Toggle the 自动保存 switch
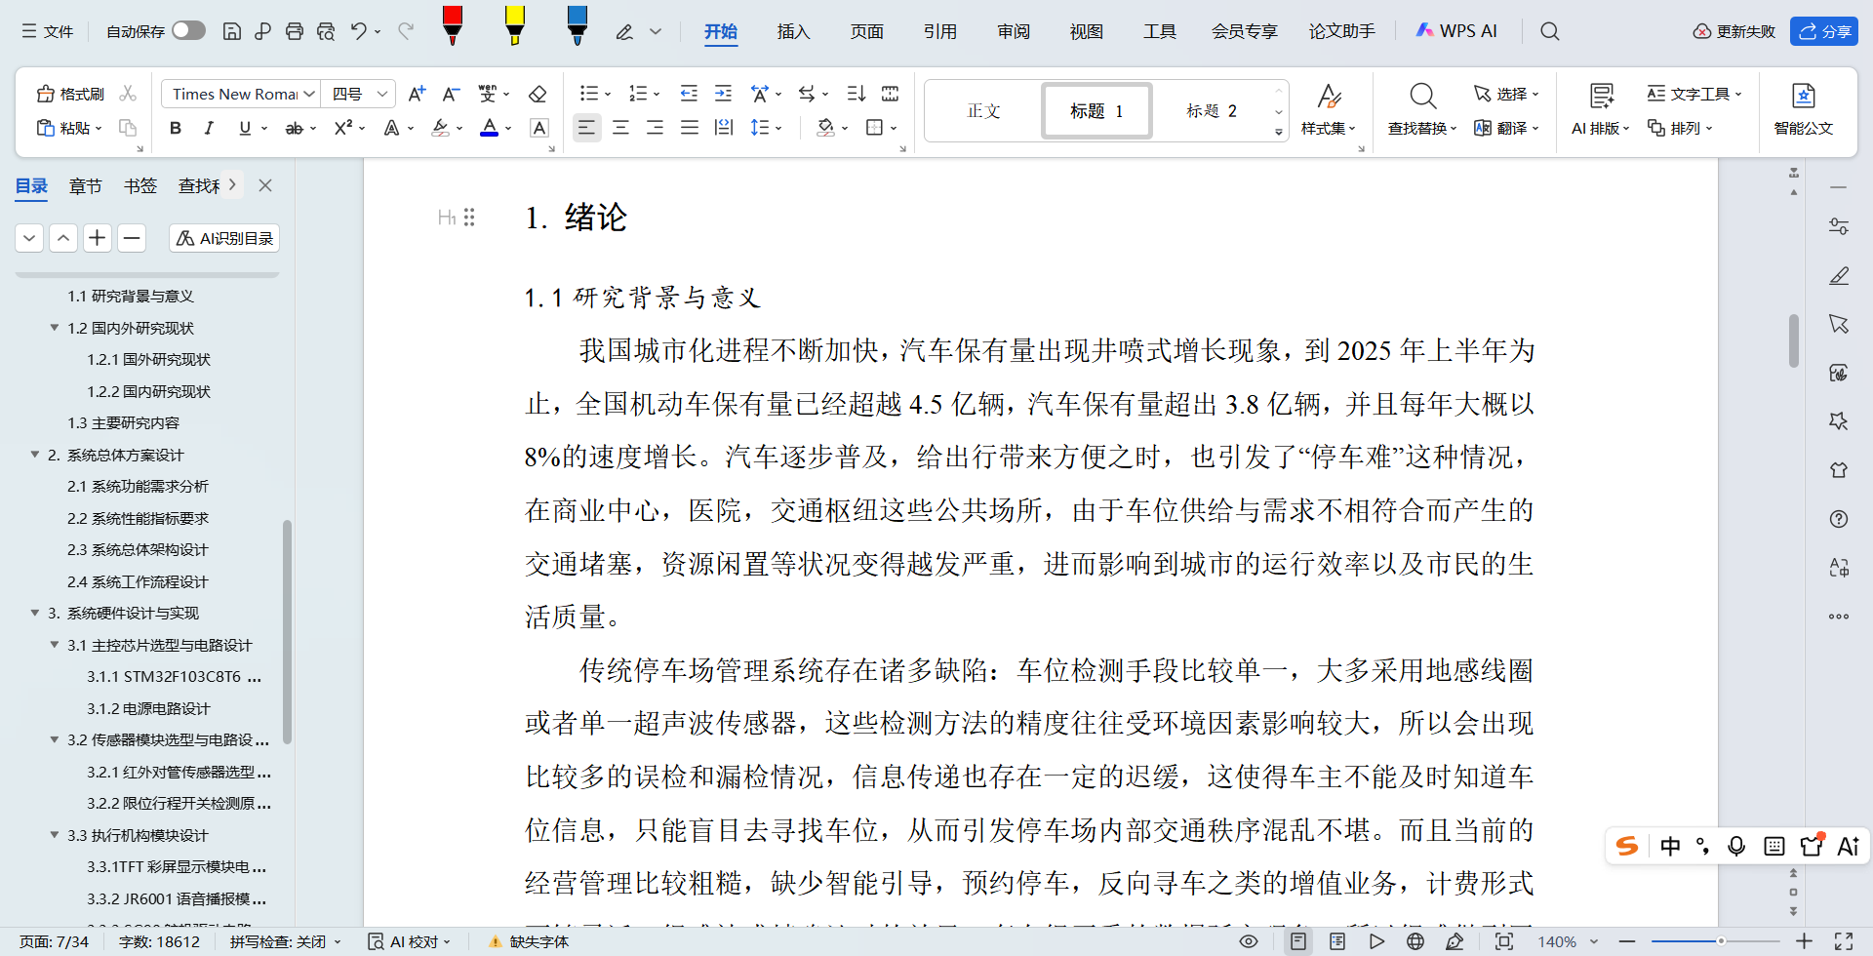The height and width of the screenshot is (956, 1873). coord(188,31)
